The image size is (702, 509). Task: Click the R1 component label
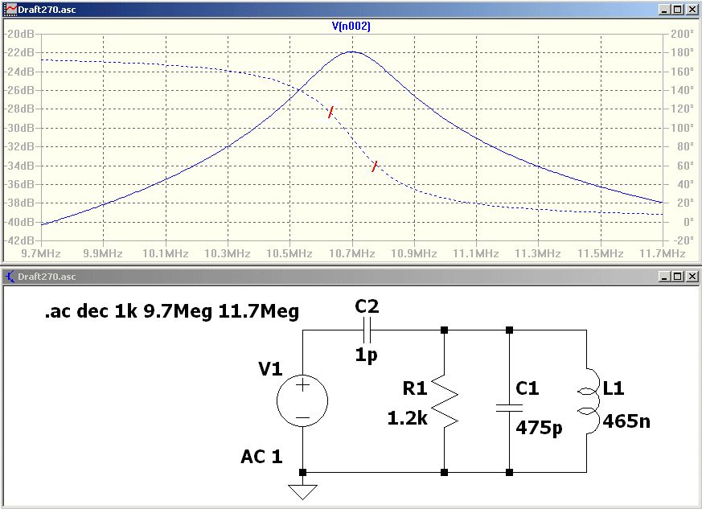point(415,388)
